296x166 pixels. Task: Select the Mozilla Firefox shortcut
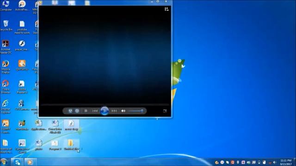[x=6, y=67]
